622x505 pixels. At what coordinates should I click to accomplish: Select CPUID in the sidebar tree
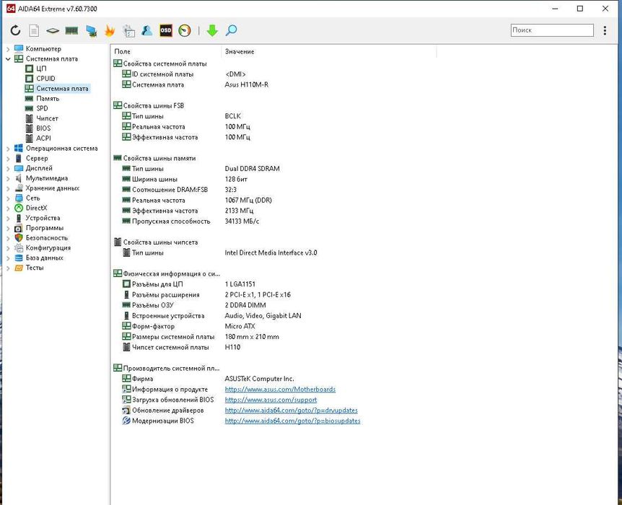click(x=45, y=79)
